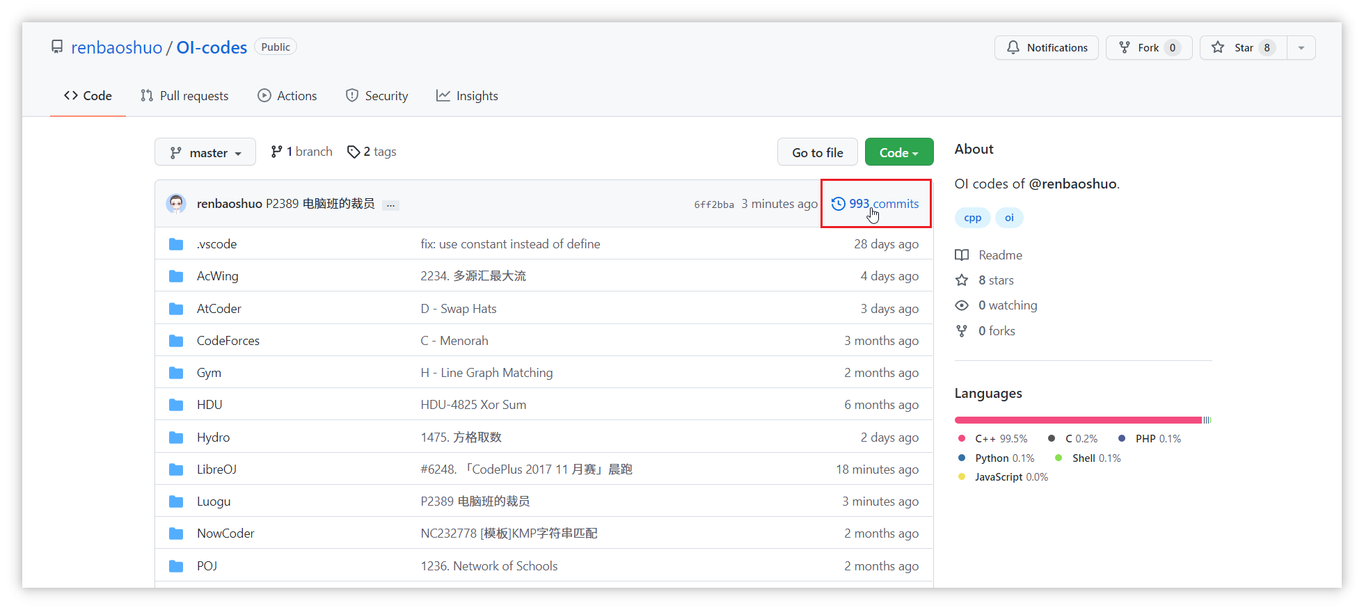
Task: Open commit 'fix: use constant instead of define'
Action: [510, 244]
